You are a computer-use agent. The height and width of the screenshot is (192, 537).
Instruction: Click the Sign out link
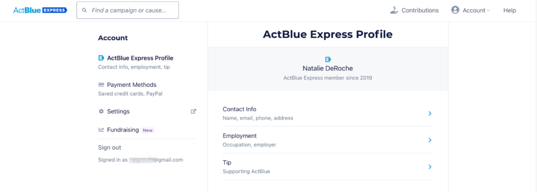point(110,148)
